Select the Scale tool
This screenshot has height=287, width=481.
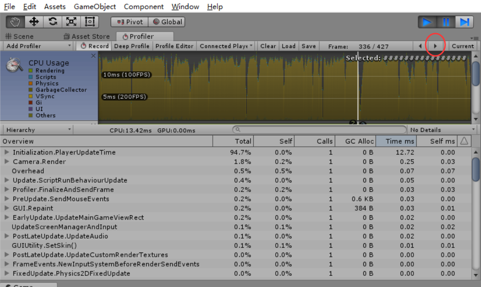point(71,22)
